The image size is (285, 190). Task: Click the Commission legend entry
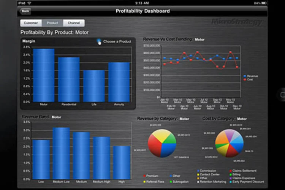[x=207, y=171]
